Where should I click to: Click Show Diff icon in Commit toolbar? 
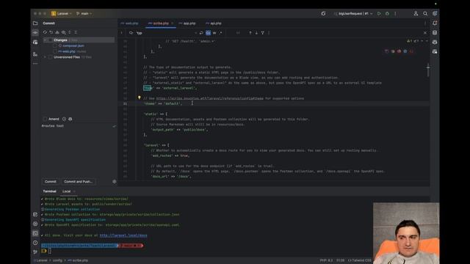tap(64, 32)
